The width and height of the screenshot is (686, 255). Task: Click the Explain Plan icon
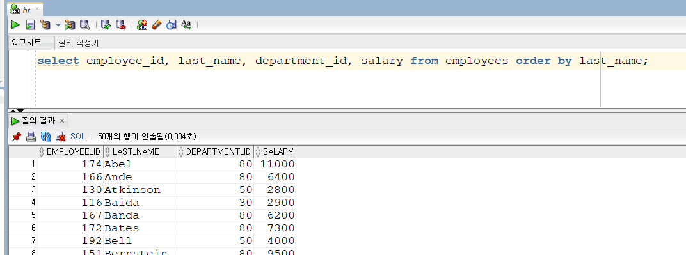coord(45,25)
